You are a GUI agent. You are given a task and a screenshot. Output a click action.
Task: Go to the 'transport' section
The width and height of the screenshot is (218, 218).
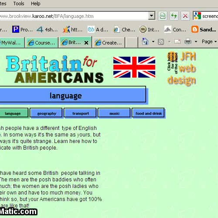click(81, 113)
